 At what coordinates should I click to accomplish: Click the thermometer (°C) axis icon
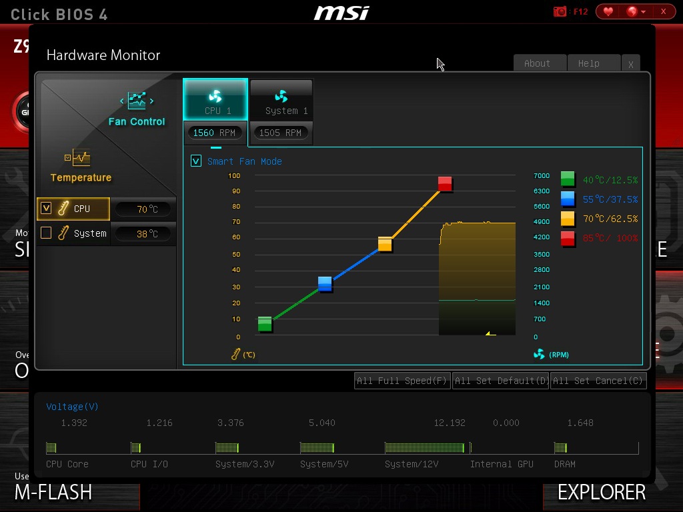(x=235, y=355)
